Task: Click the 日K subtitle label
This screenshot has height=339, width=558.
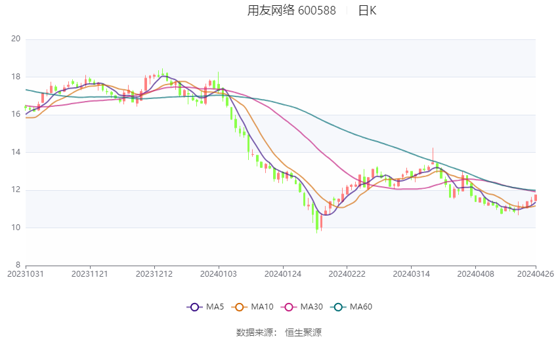Action: point(367,10)
